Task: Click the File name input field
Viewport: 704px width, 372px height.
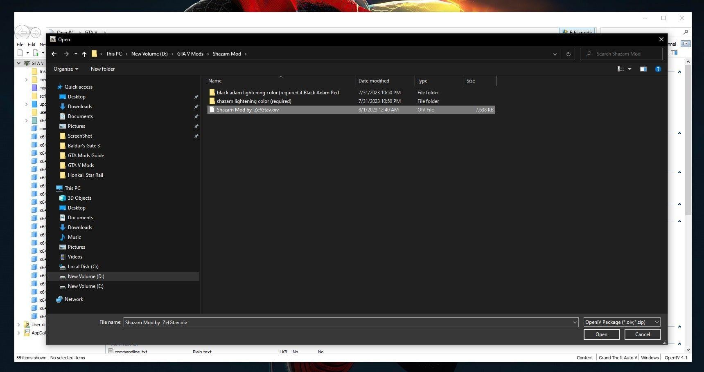Action: click(x=348, y=322)
